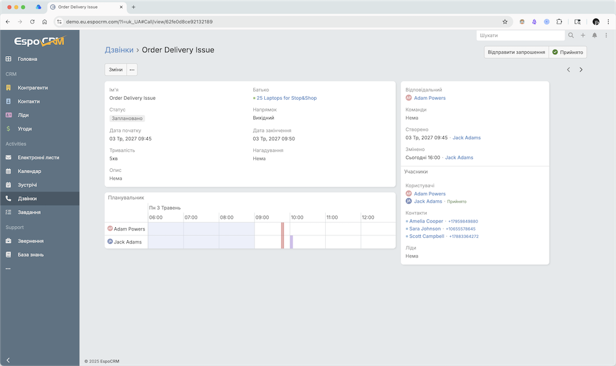The height and width of the screenshot is (366, 616).
Task: Click the plus quick-create icon
Action: pyautogui.click(x=583, y=35)
